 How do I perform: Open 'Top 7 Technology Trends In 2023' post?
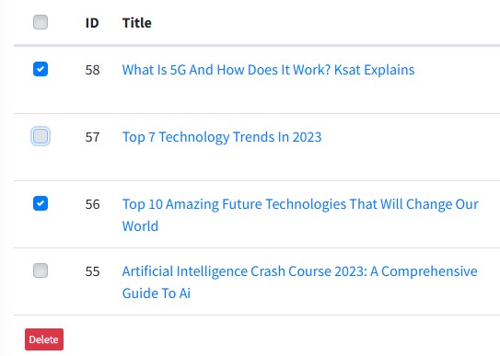222,137
